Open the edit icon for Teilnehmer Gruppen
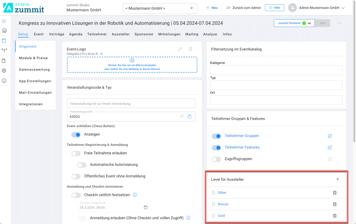Screen dimensions: 356x224 pos(330,136)
